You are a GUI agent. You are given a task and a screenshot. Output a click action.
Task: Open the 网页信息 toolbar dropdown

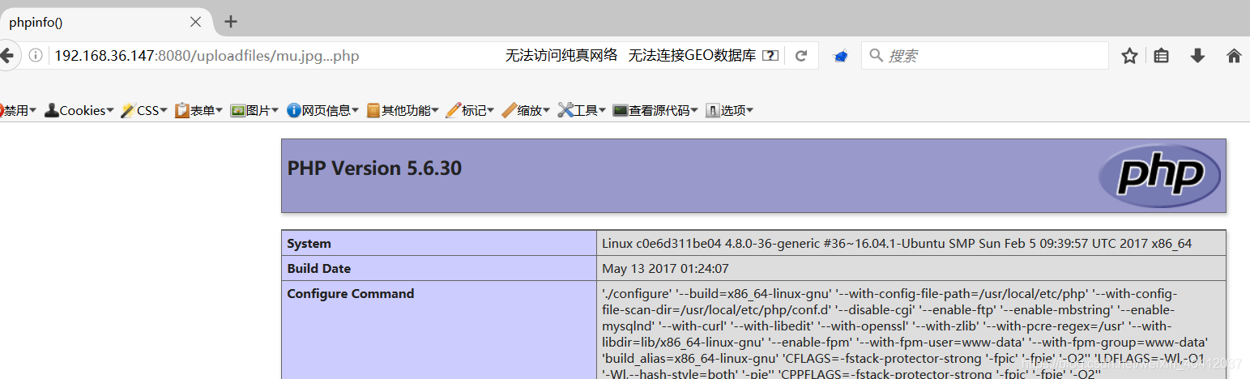click(x=322, y=111)
